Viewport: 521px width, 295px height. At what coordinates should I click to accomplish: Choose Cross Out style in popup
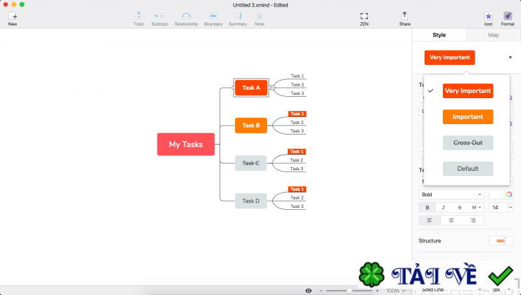pos(468,143)
